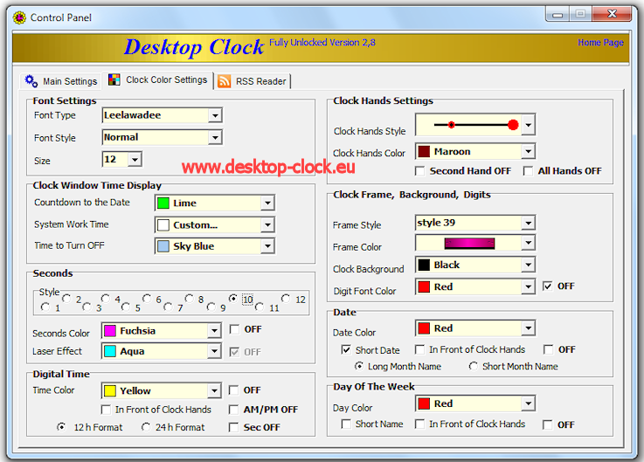Open the Time to Turn OFF color dropdown
Image resolution: width=644 pixels, height=462 pixels.
click(267, 246)
